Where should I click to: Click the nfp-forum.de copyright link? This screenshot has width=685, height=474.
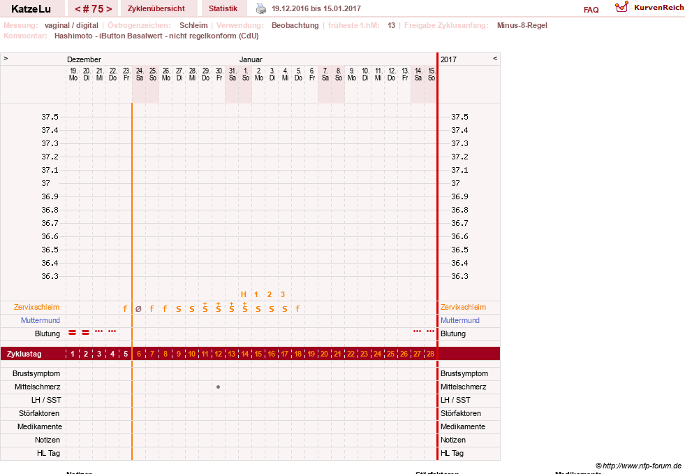pos(639,466)
